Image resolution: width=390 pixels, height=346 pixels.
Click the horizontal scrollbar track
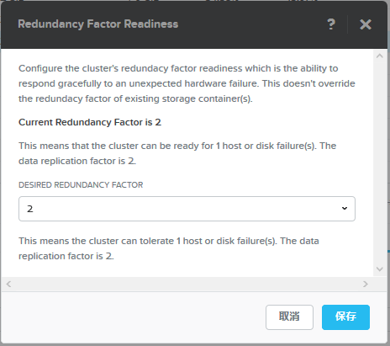(187, 284)
